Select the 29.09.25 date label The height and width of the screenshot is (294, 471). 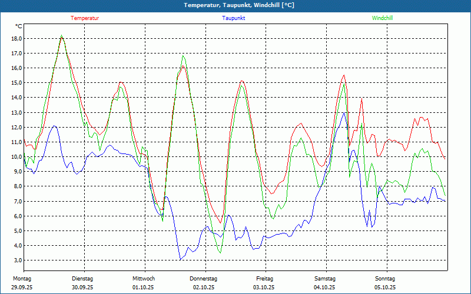click(x=22, y=287)
